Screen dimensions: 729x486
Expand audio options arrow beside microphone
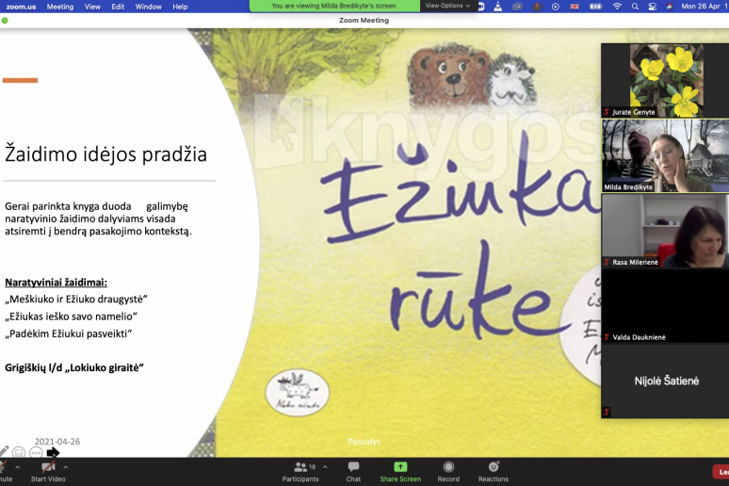click(x=18, y=467)
